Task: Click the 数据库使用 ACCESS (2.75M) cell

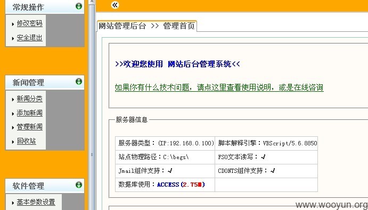Action: click(165, 185)
